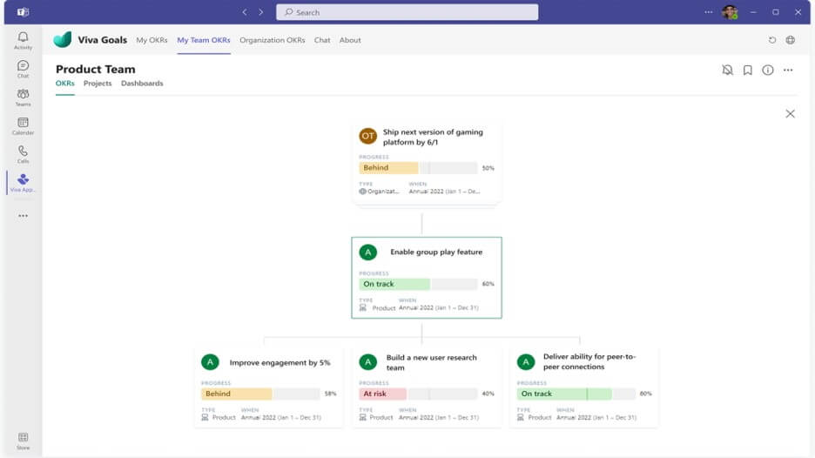815x458 pixels.
Task: Click the refresh icon in Viva Goals header
Action: click(x=771, y=40)
